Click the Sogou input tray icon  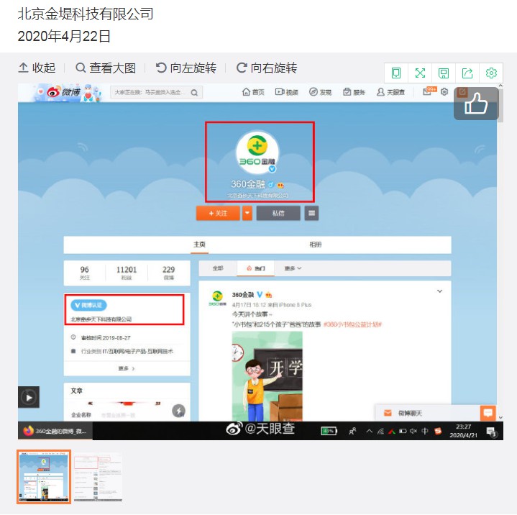[438, 431]
